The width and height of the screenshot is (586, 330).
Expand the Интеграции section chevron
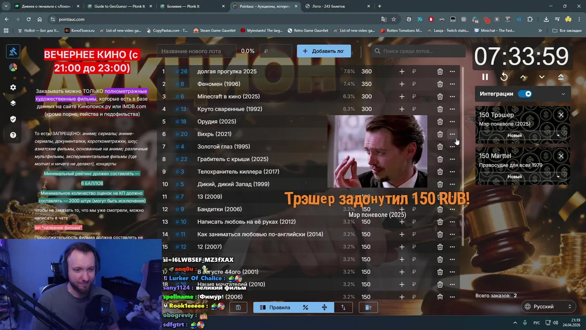coord(563,94)
